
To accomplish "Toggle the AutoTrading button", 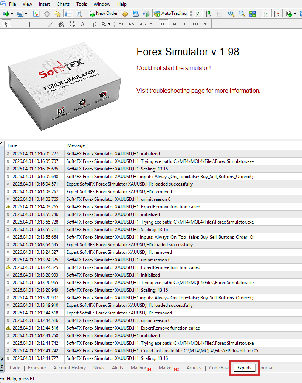I will click(170, 13).
